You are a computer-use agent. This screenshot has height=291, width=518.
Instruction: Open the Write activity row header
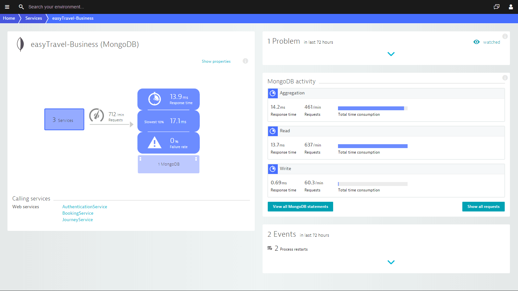coord(386,169)
